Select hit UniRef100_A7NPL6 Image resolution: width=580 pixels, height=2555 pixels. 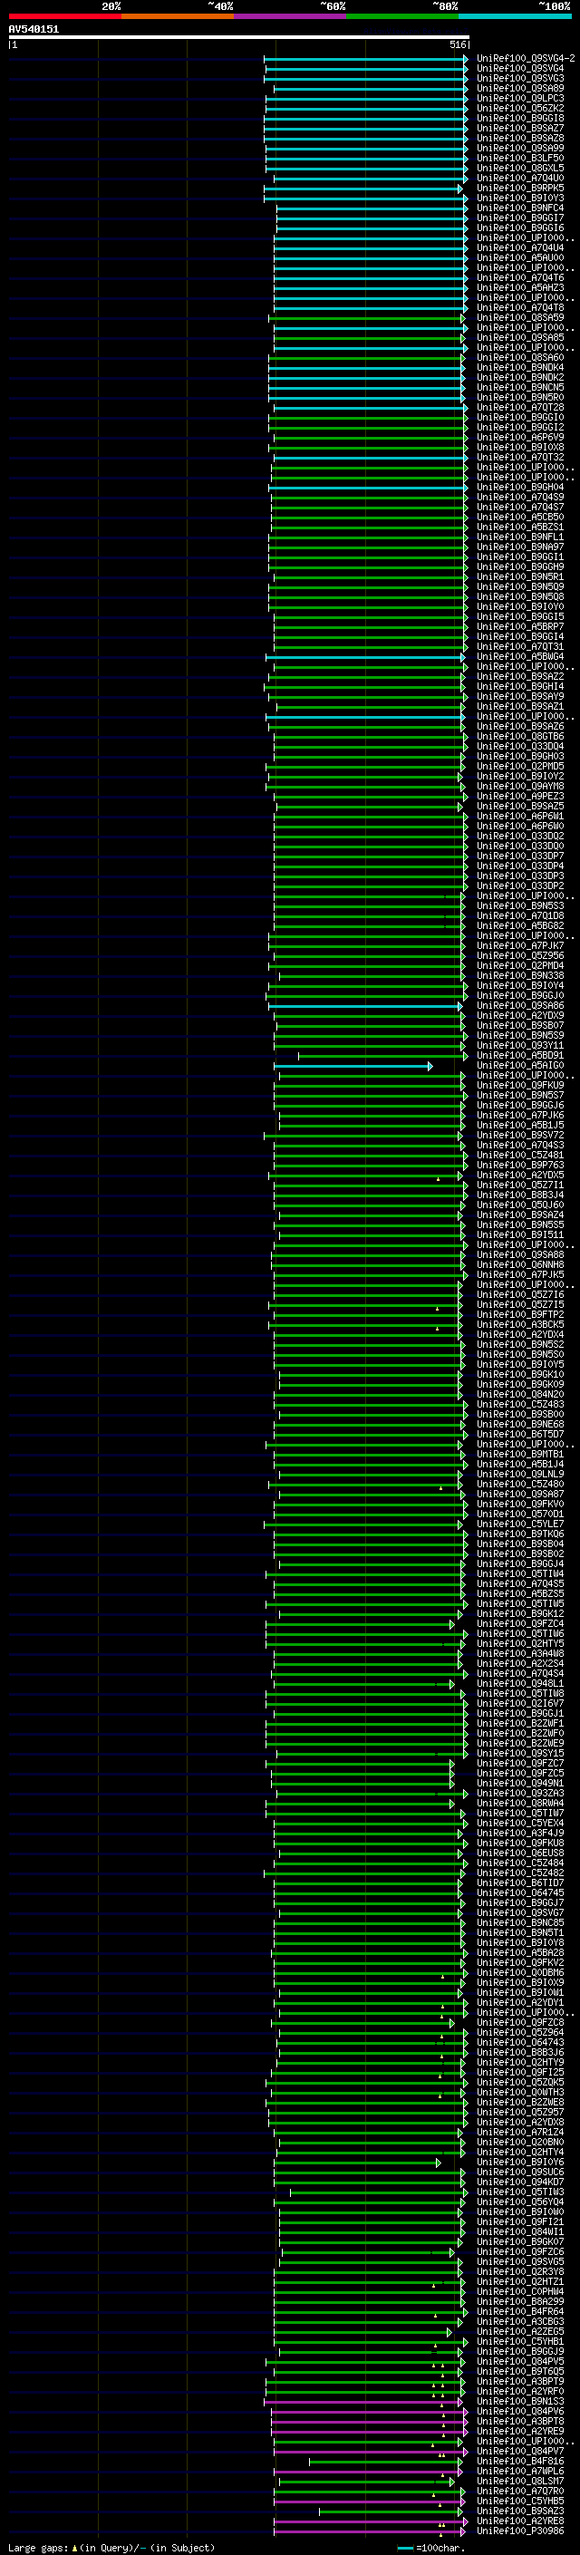pos(520,2471)
